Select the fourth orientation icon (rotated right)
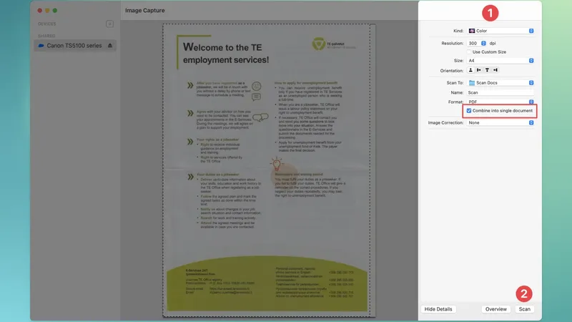Screen dimensions: 572x322 495,70
